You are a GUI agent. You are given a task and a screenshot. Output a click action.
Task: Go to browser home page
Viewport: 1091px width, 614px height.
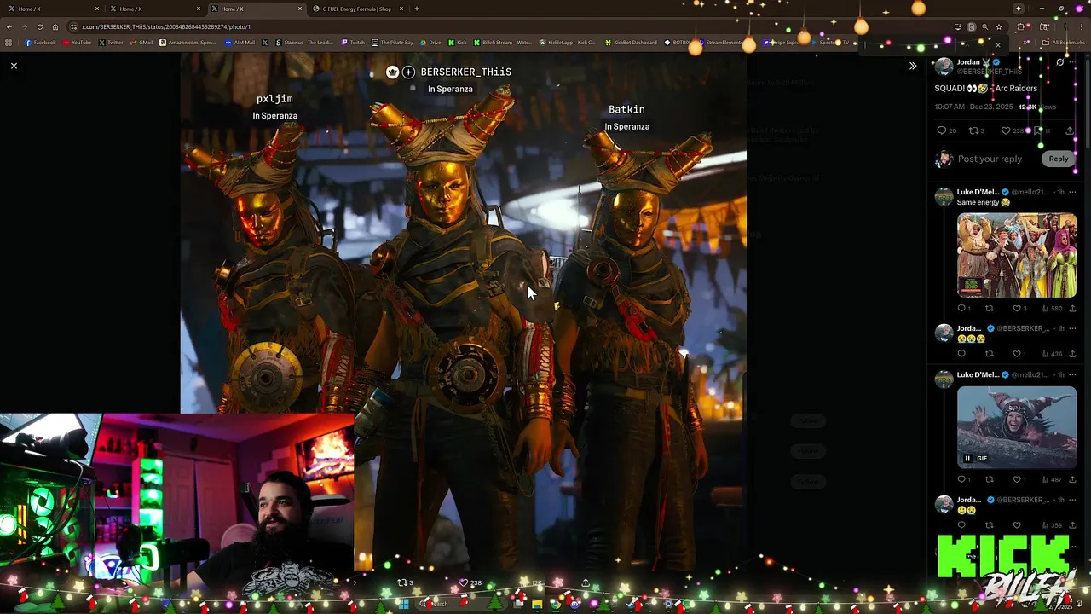point(55,26)
